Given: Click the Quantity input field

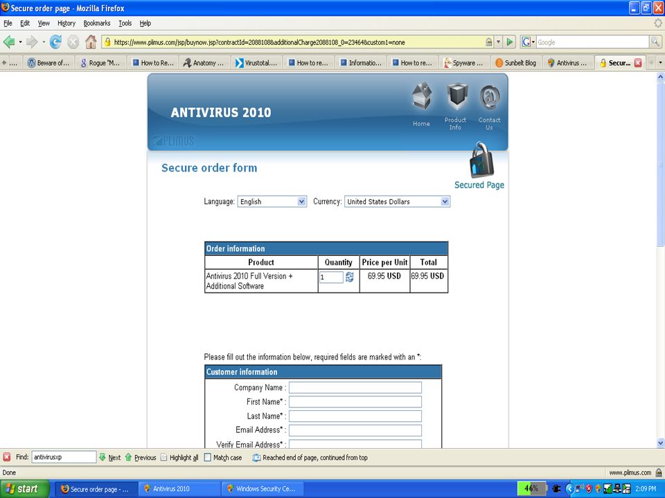Looking at the screenshot, I should [331, 277].
